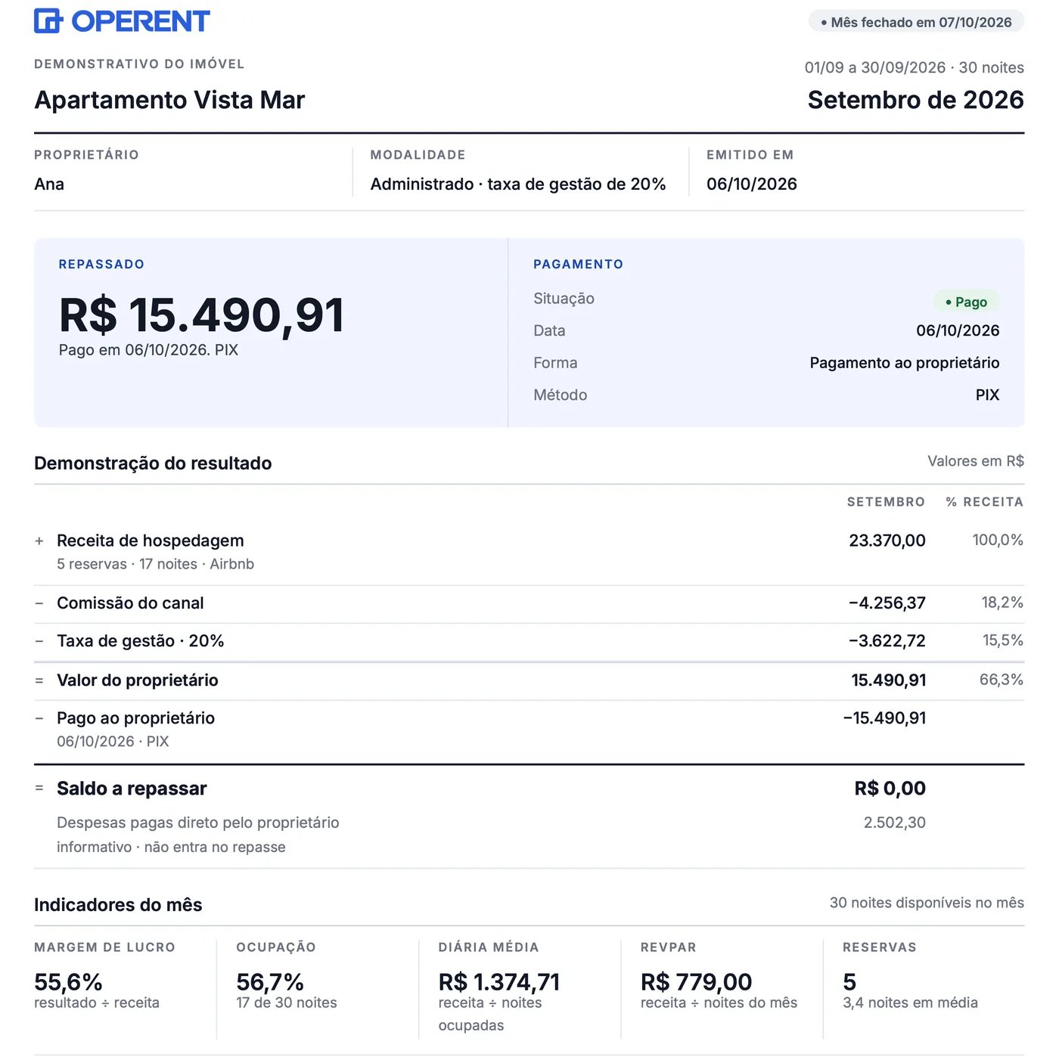Click the 'Pago ao proprietário' row label
Image resolution: width=1059 pixels, height=1060 pixels.
136,718
